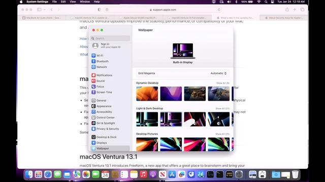Open the Edit menu
This screenshot has width=325, height=182.
63,2
